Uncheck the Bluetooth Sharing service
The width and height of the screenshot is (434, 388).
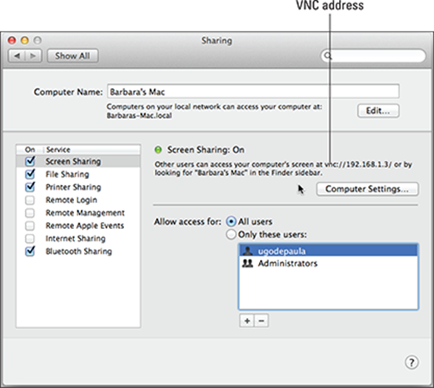30,251
